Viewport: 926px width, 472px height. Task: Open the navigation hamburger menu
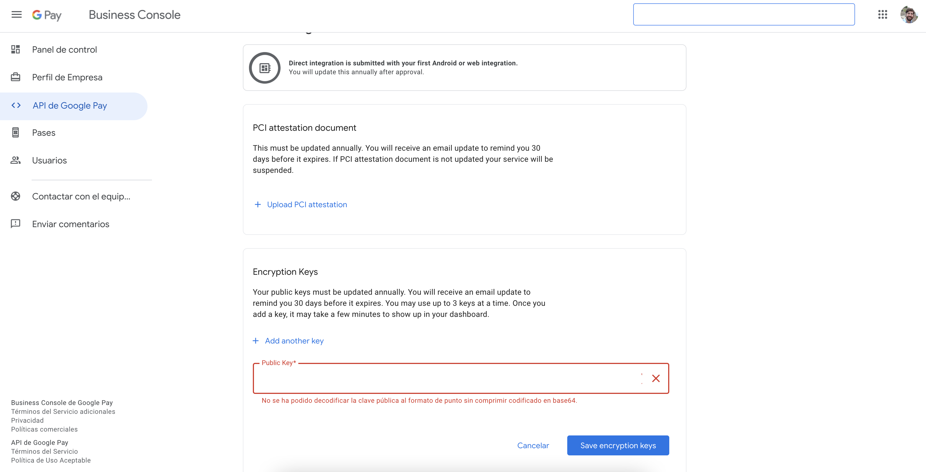(x=16, y=14)
